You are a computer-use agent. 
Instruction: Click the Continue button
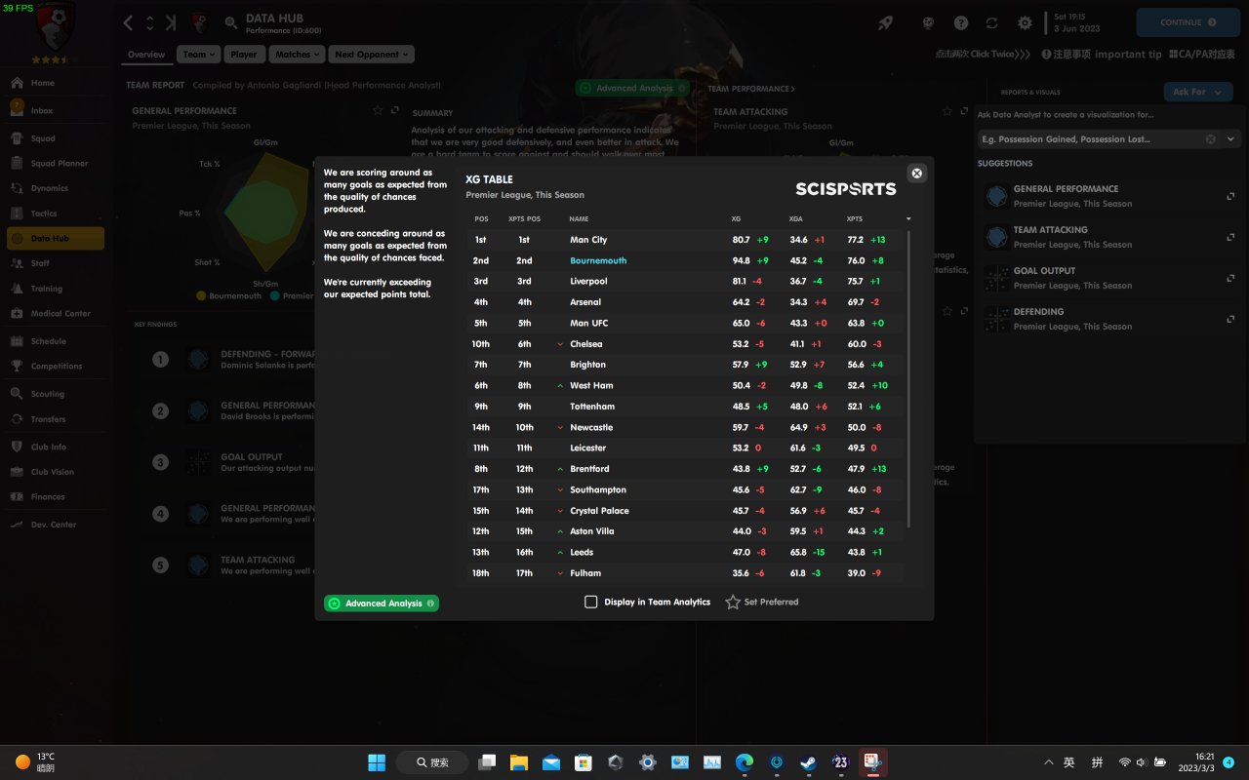click(x=1189, y=22)
